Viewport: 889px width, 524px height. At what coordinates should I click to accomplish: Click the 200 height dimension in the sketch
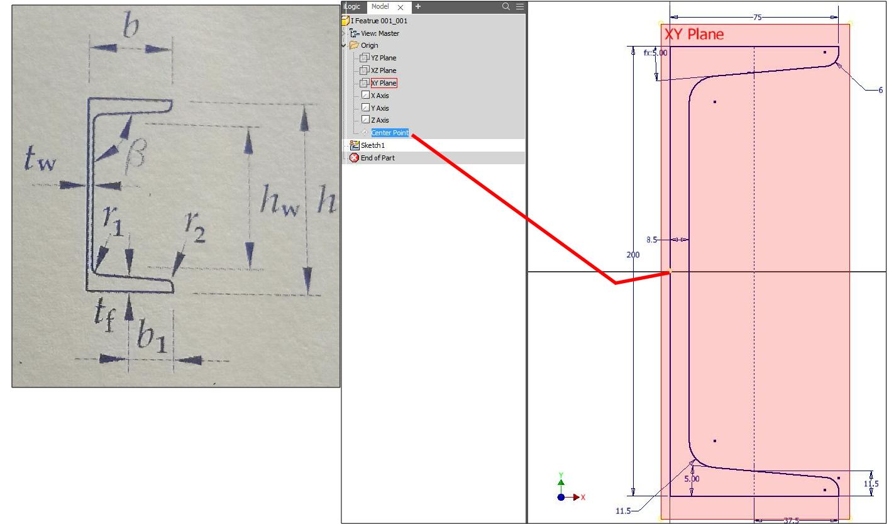[632, 255]
